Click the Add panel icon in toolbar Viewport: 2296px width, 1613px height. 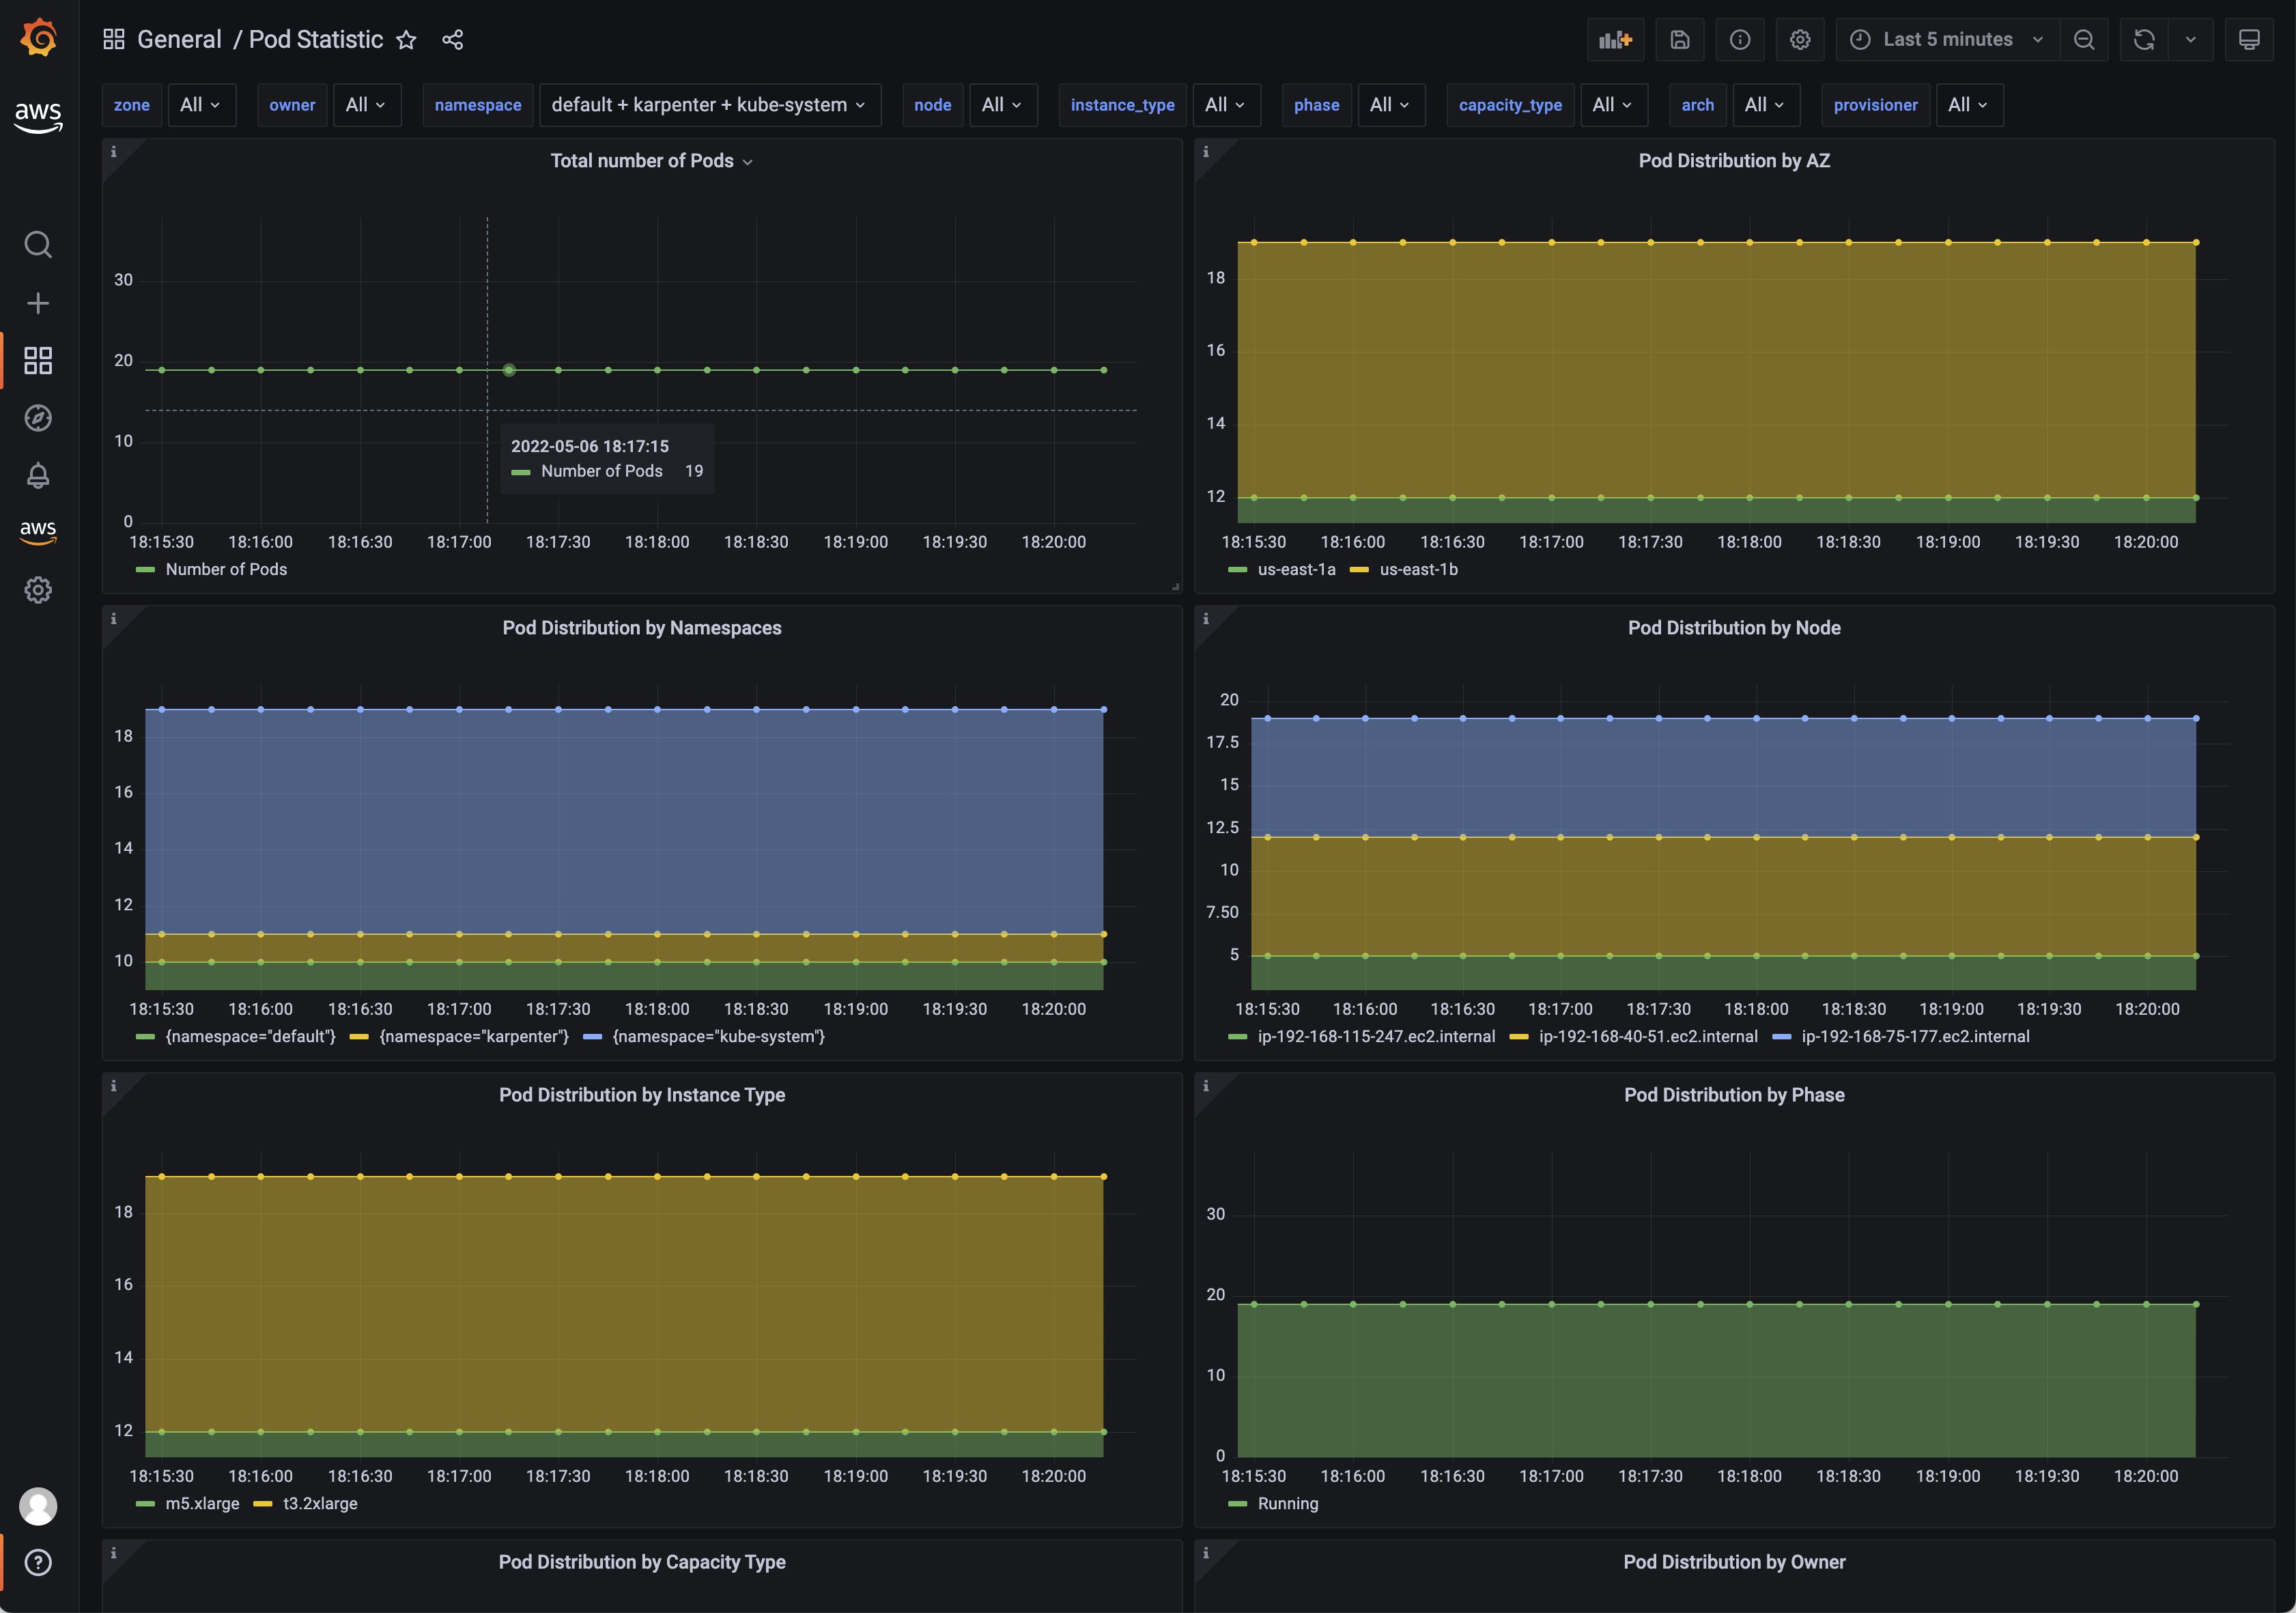point(1615,40)
